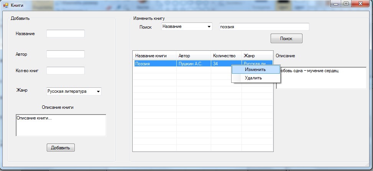
Task: Click search text box containing поэзия
Action: (x=264, y=27)
